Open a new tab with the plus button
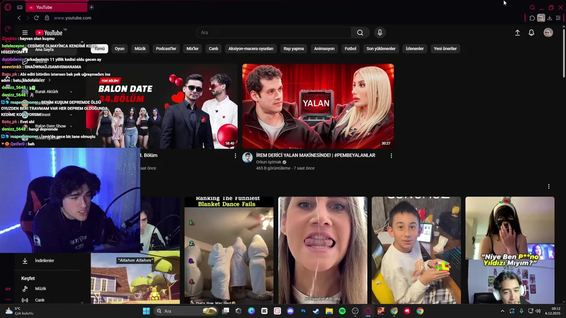Image resolution: width=566 pixels, height=318 pixels. pos(92,8)
